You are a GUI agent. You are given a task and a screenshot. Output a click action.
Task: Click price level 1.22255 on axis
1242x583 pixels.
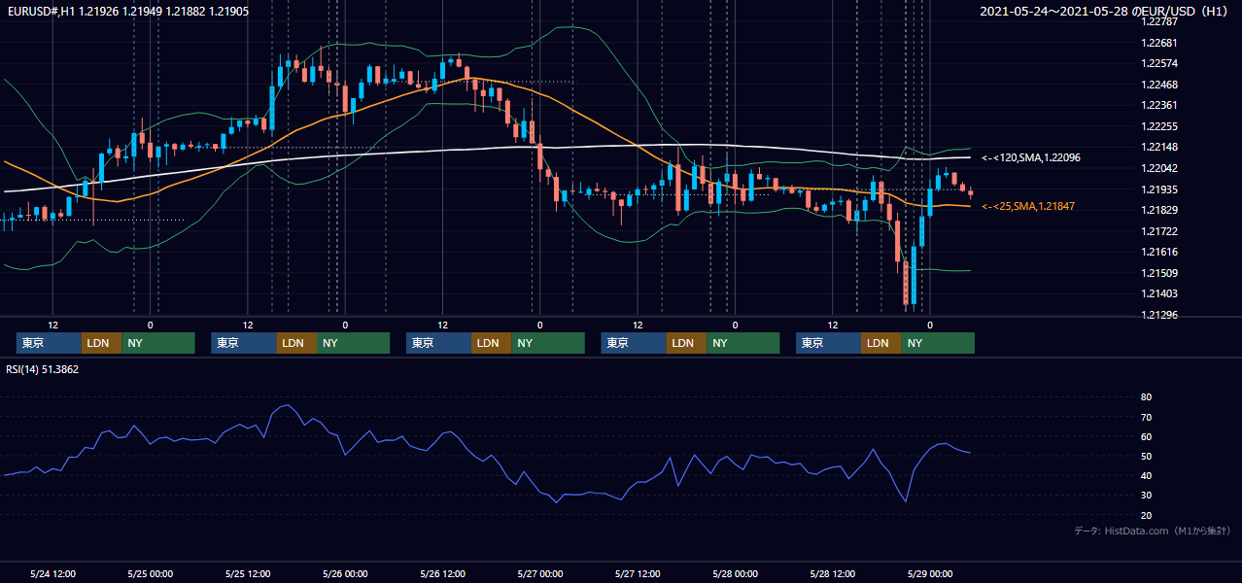[1160, 126]
